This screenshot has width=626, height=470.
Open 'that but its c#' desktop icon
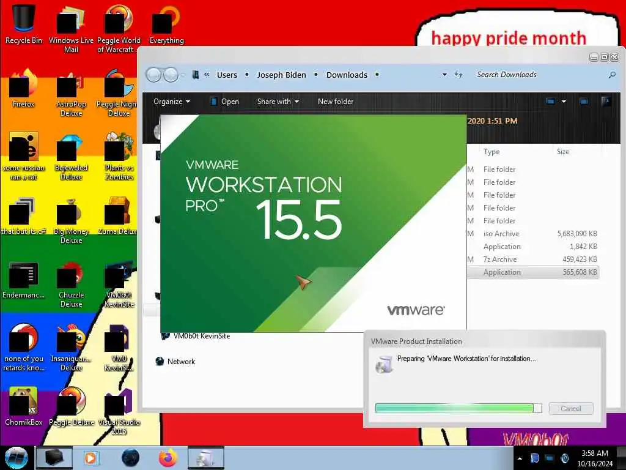(24, 216)
